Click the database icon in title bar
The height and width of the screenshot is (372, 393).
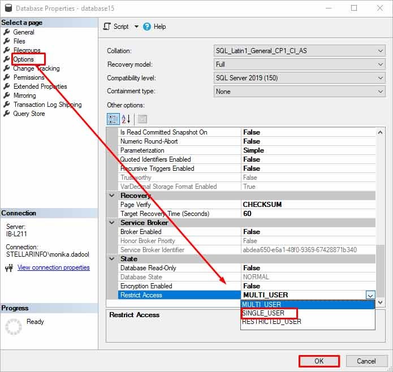point(8,8)
